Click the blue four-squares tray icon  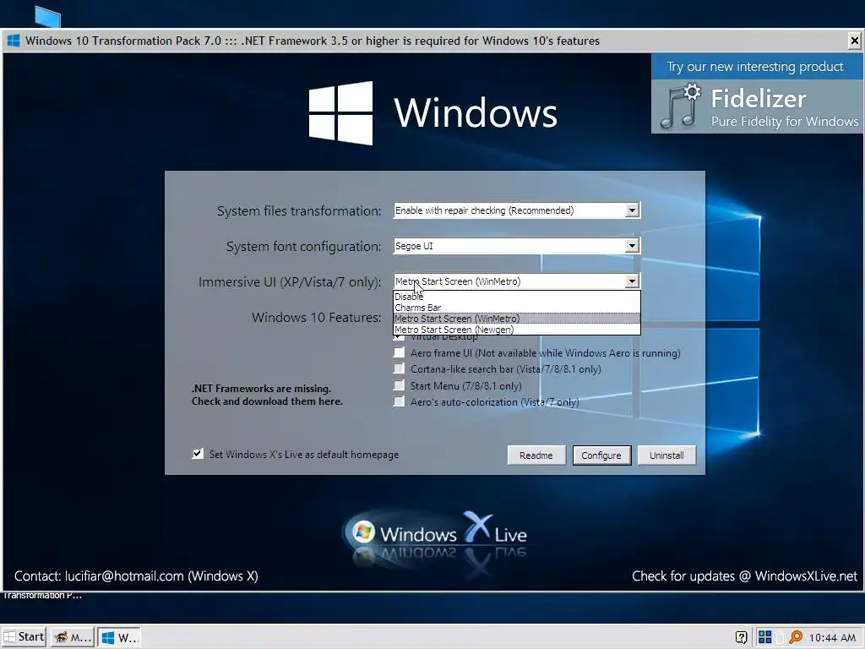(x=764, y=637)
